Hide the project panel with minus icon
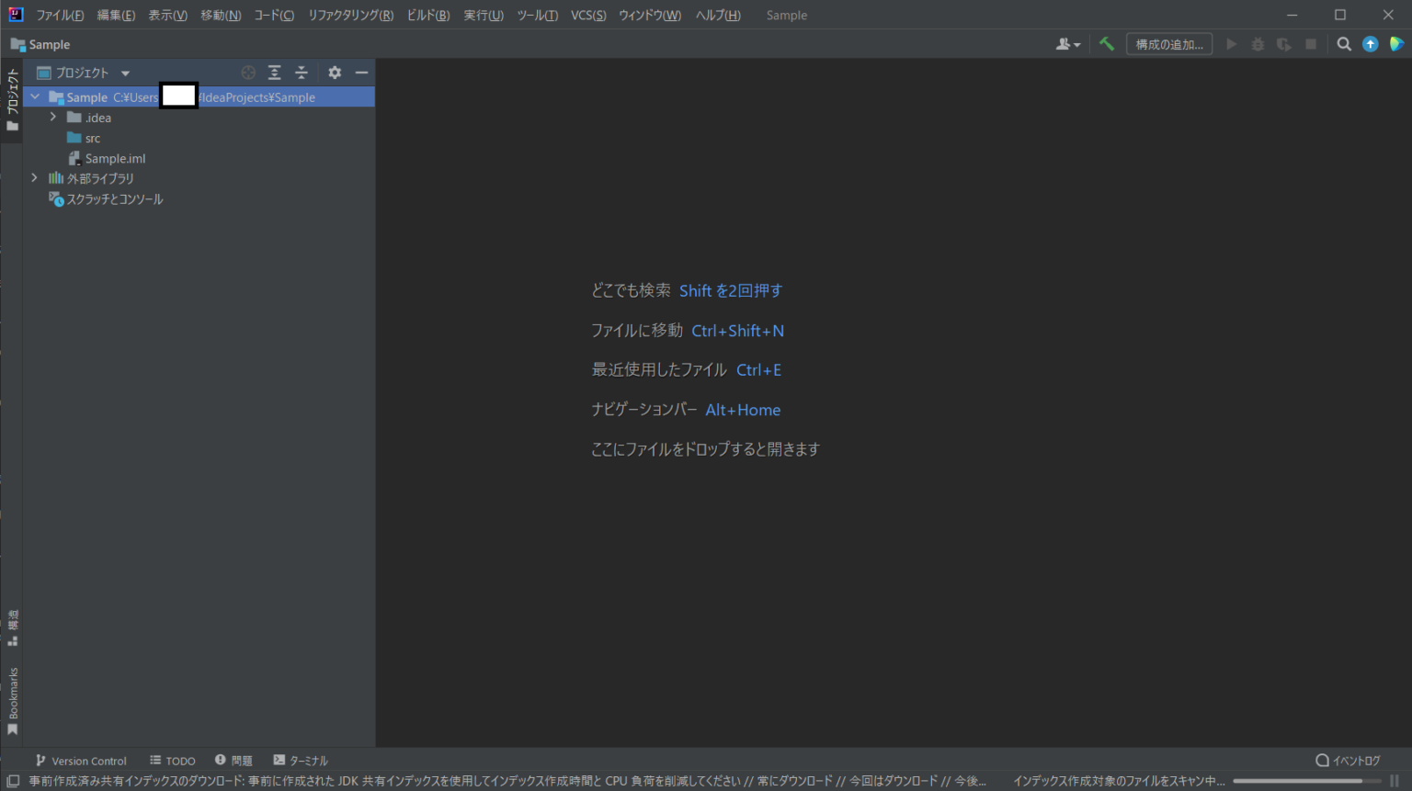The height and width of the screenshot is (791, 1412). click(x=361, y=72)
